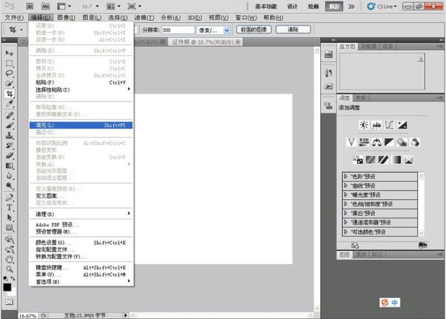Click the foreground color swatch

click(x=7, y=287)
